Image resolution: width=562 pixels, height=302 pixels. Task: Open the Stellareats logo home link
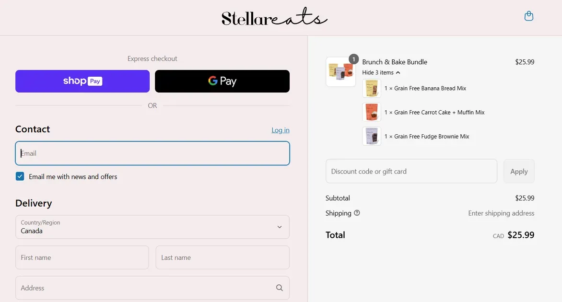coord(274,17)
